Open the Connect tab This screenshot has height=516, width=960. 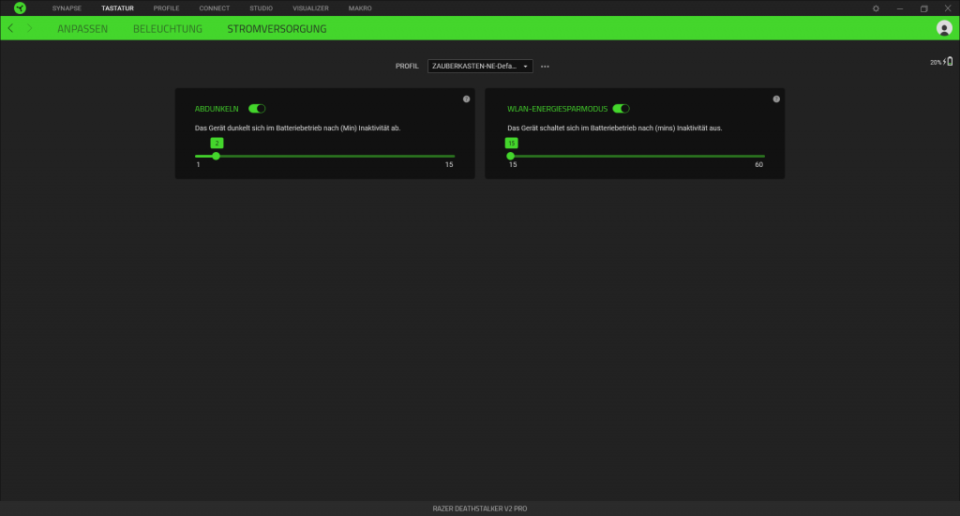coord(215,8)
